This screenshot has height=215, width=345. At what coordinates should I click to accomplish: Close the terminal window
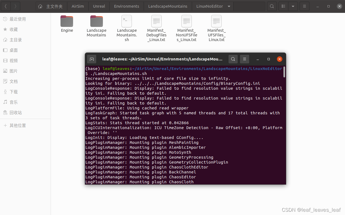279,59
